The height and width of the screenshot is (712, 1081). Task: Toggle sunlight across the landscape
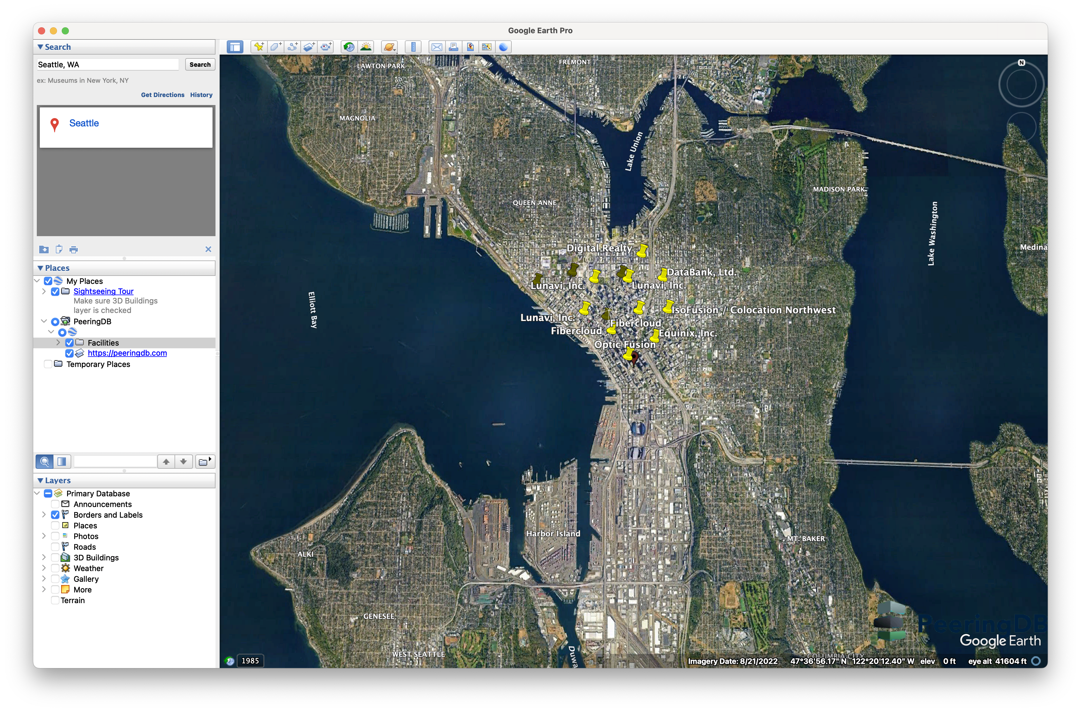366,47
